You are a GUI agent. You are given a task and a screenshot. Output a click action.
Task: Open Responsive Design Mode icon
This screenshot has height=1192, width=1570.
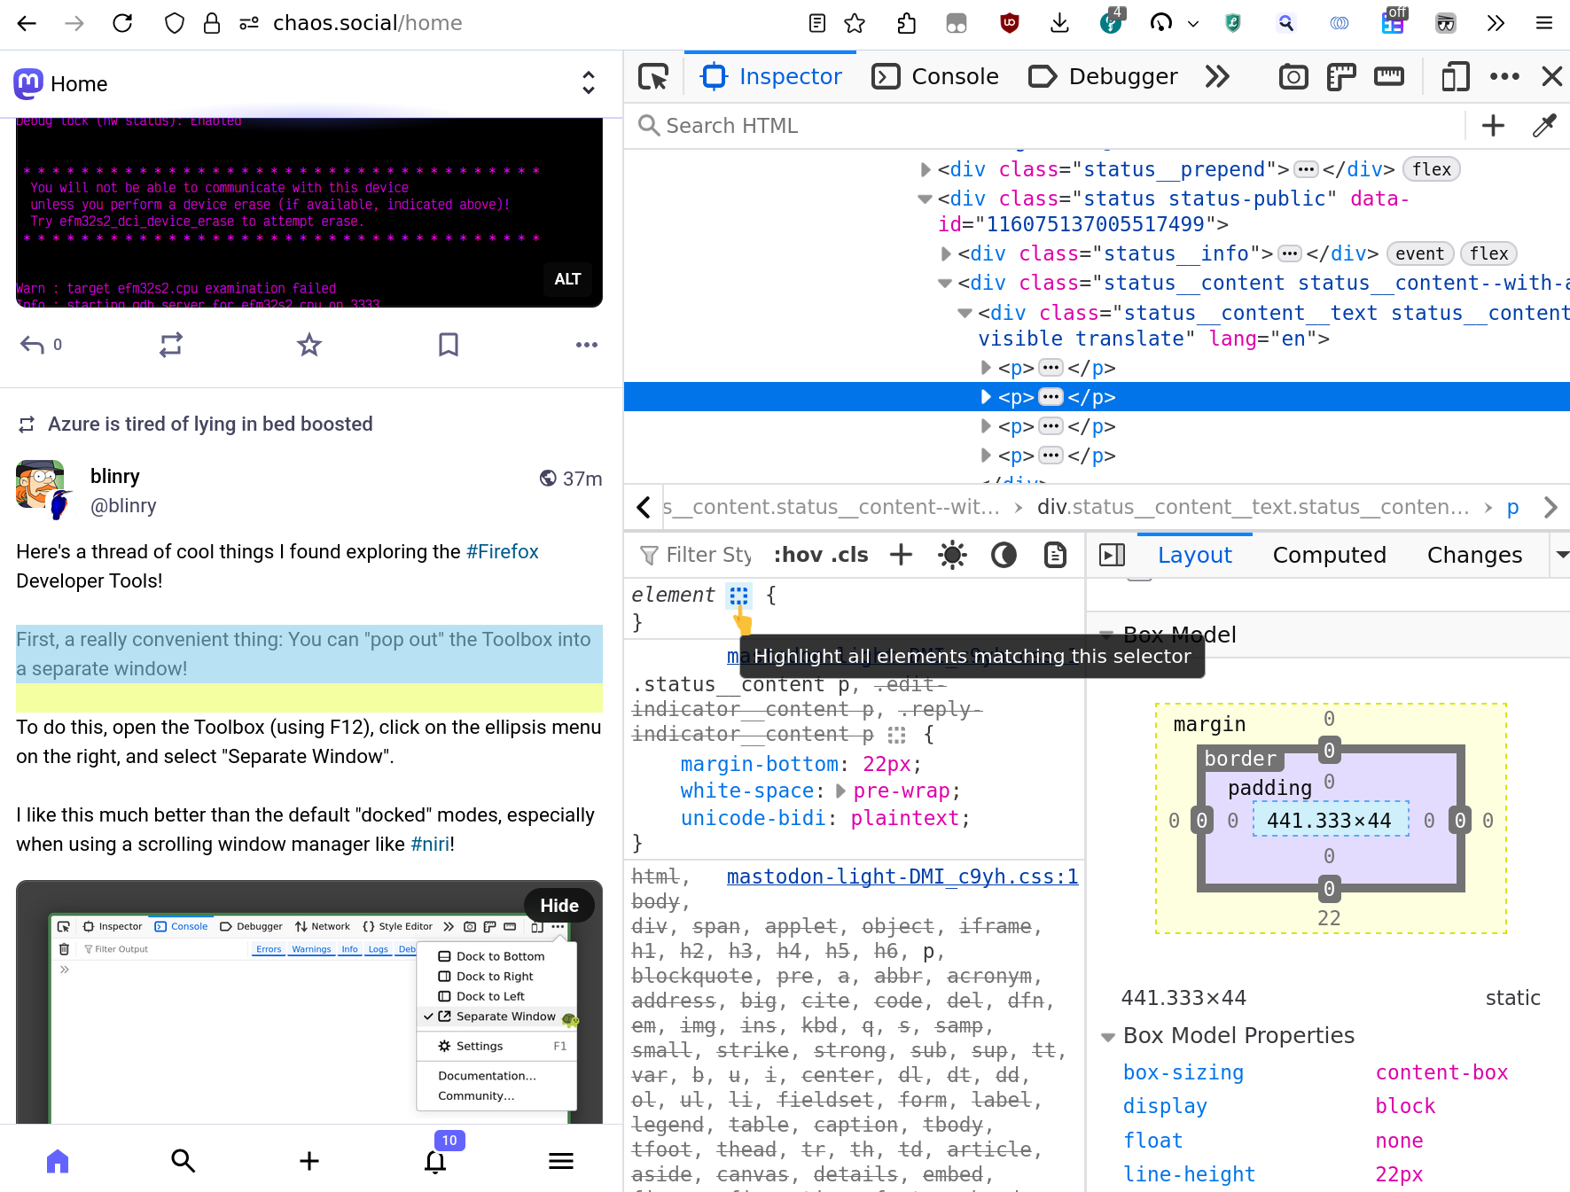click(1454, 77)
